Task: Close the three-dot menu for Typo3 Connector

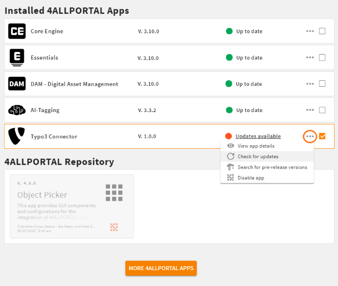Action: 310,136
